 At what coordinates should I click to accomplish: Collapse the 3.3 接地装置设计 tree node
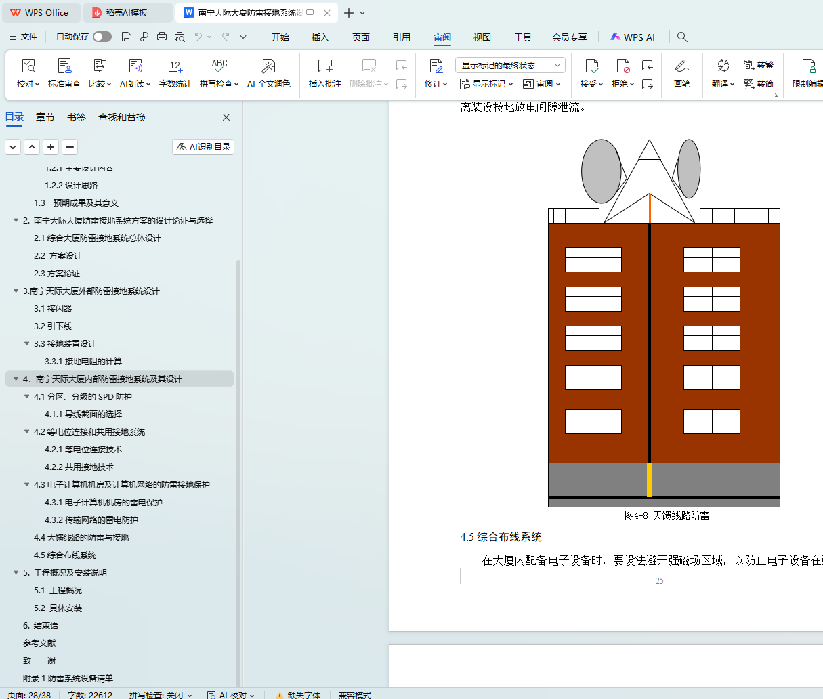27,344
